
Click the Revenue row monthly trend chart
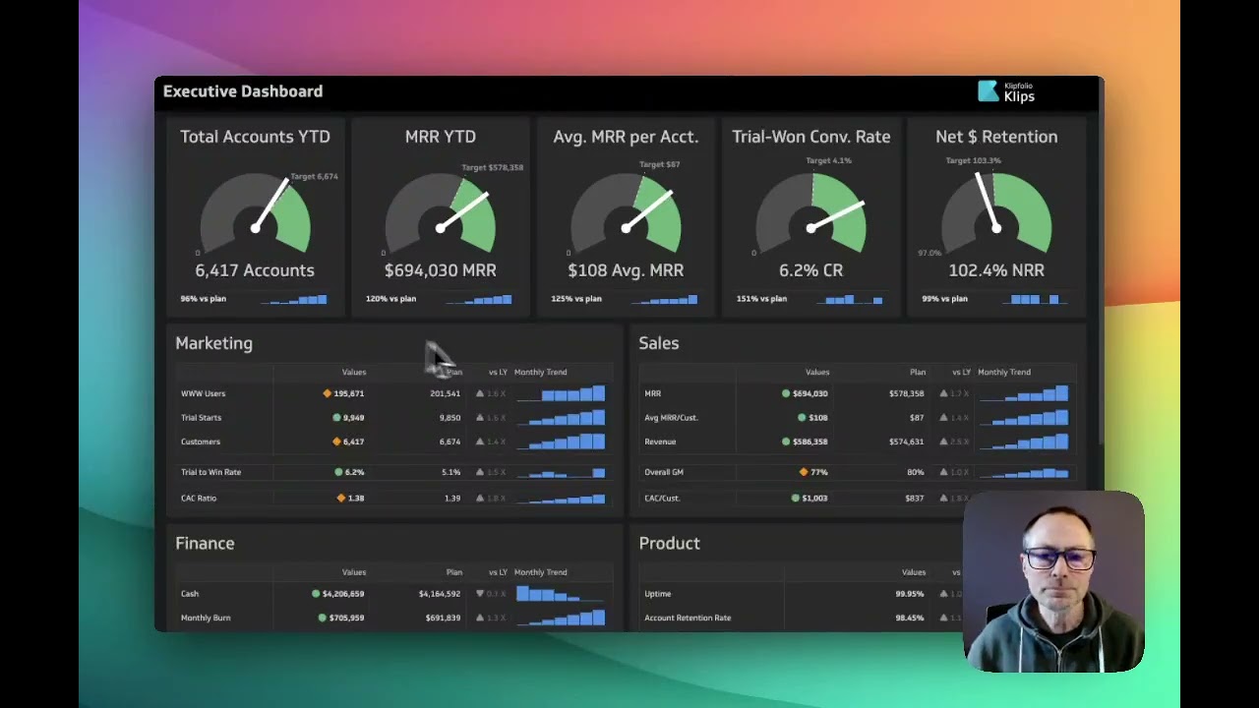pos(1024,442)
